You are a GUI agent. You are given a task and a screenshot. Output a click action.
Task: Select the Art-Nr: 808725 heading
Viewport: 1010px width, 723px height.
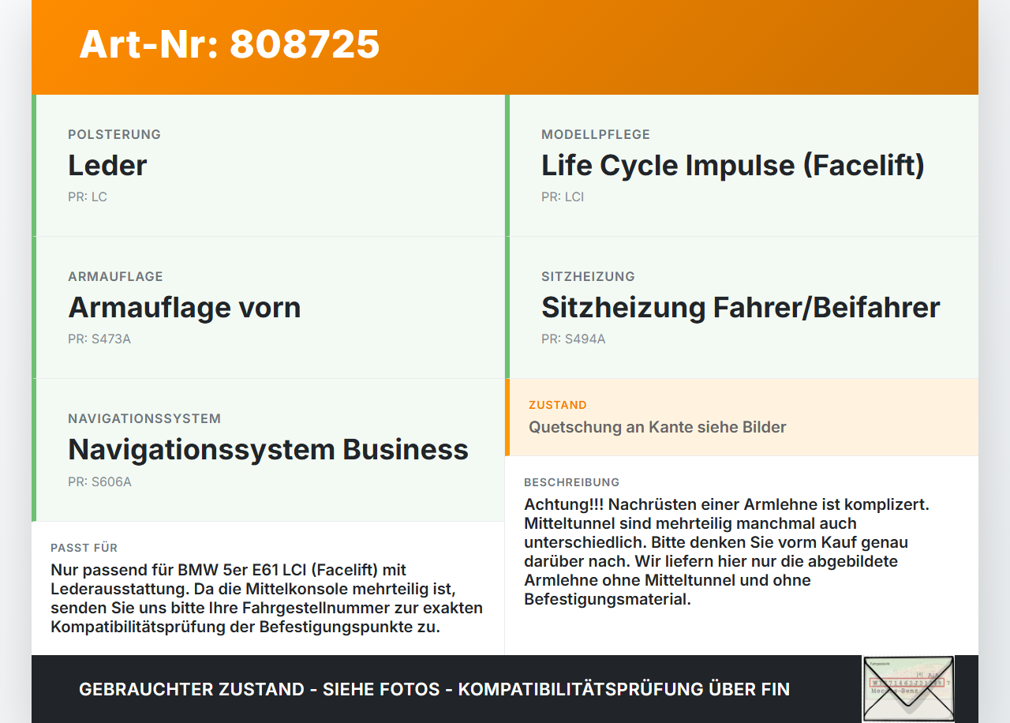click(x=230, y=44)
